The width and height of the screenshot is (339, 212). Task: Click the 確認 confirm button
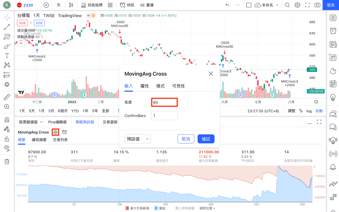click(206, 139)
